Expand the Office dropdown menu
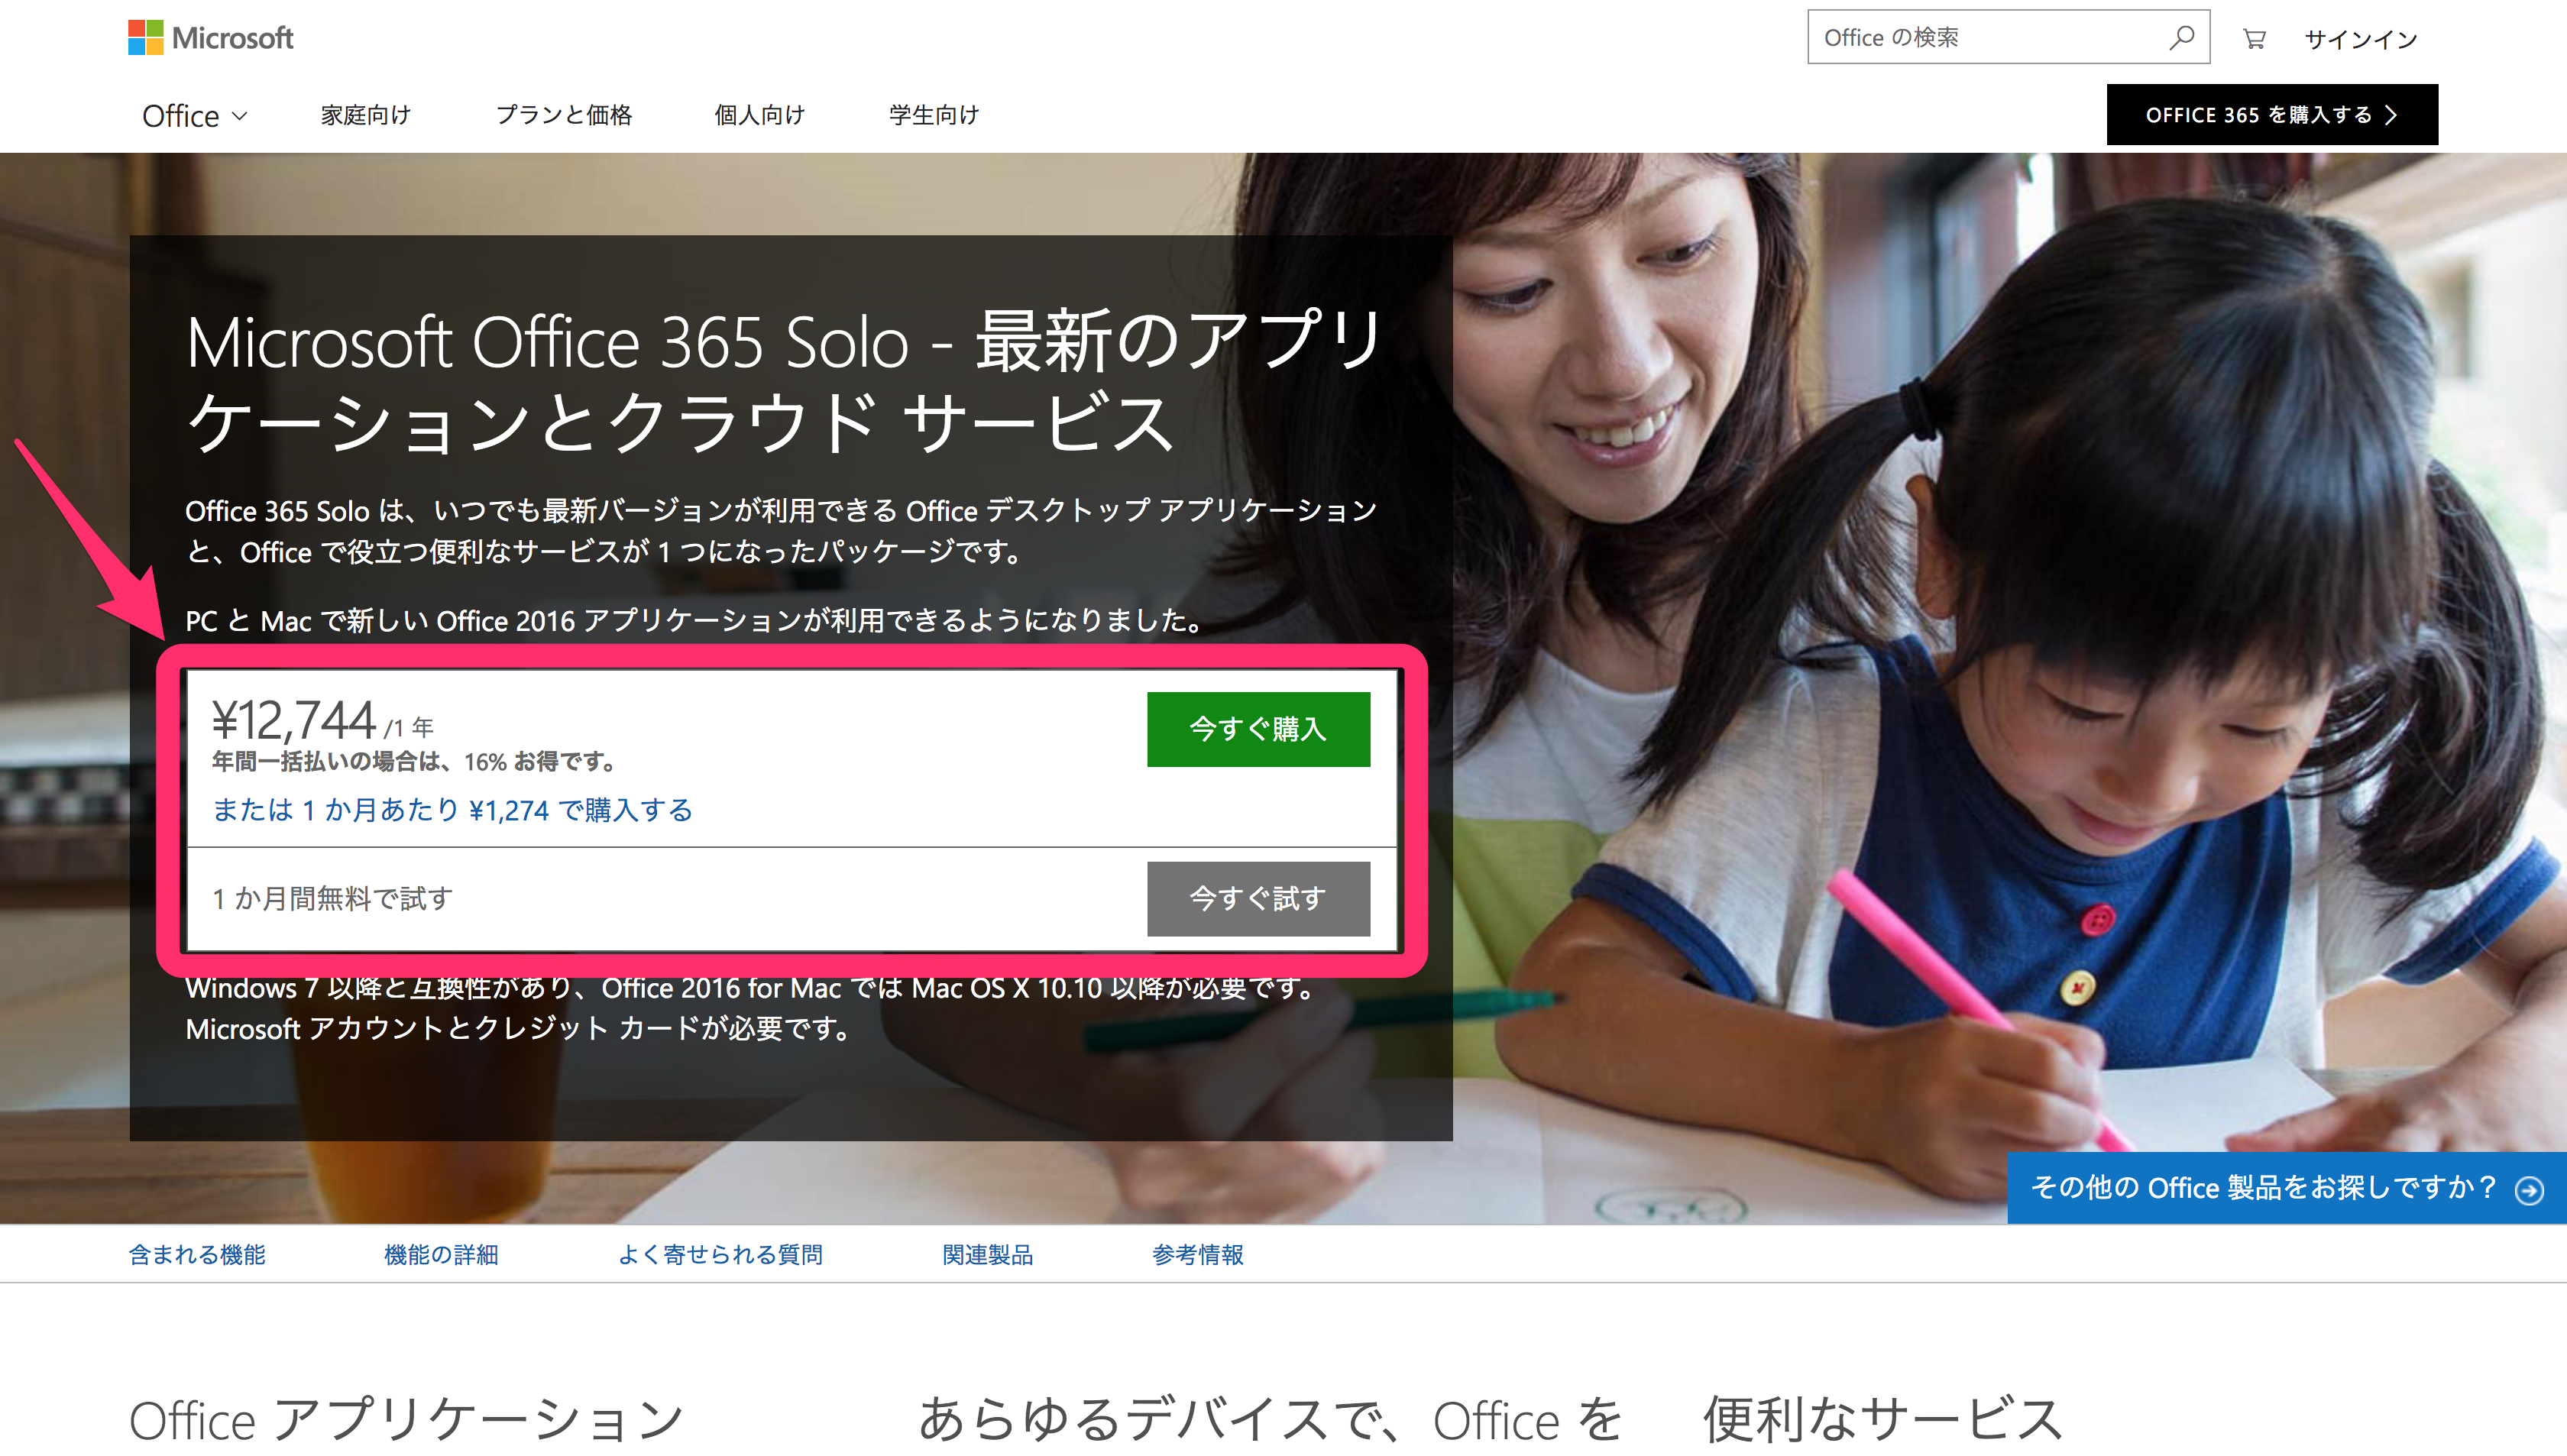 pos(194,116)
